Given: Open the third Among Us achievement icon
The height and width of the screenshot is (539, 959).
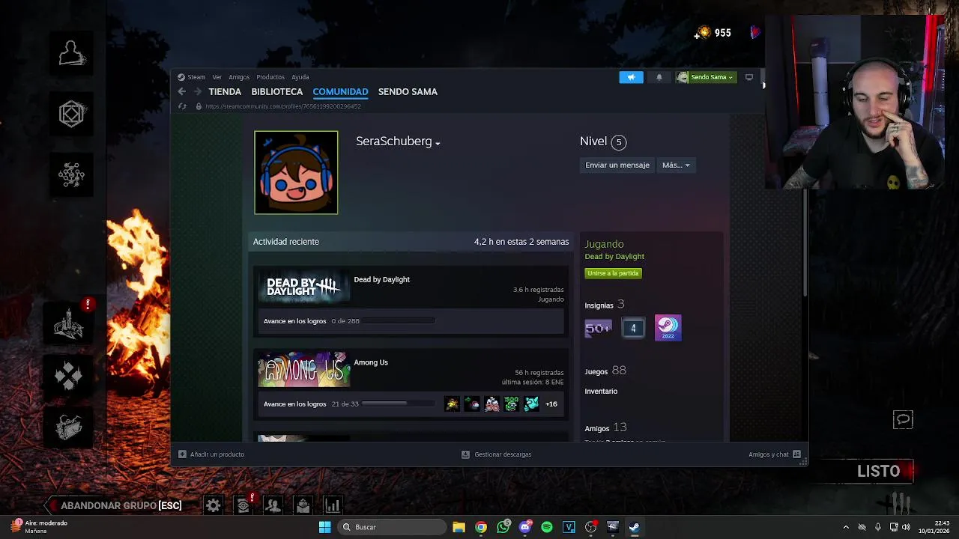Looking at the screenshot, I should [492, 404].
